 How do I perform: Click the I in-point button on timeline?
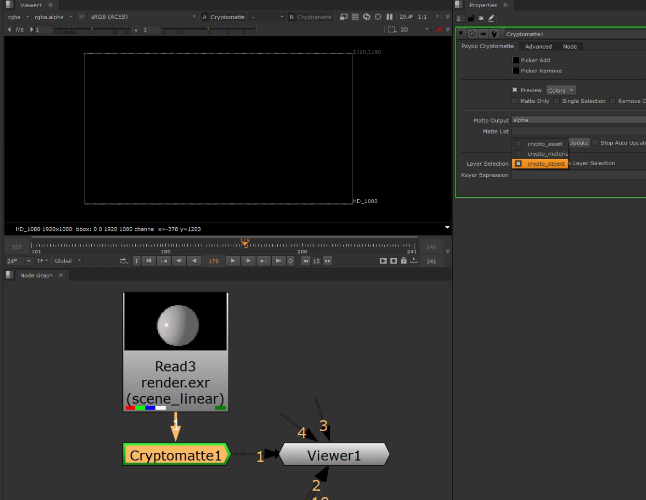(136, 261)
